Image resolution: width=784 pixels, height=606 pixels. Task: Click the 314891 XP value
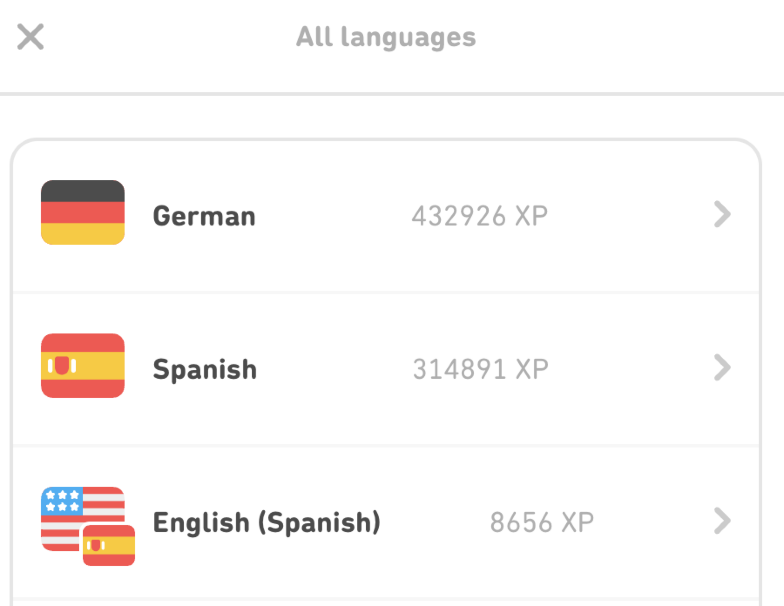480,369
